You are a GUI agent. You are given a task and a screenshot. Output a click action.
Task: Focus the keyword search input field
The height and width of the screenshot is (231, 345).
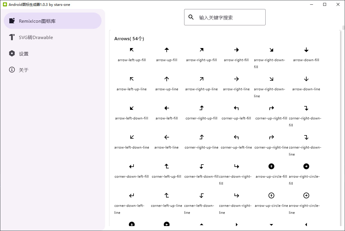230,17
